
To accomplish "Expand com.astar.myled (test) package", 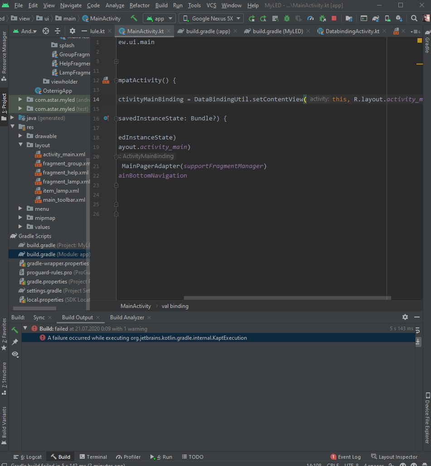I will (20, 109).
